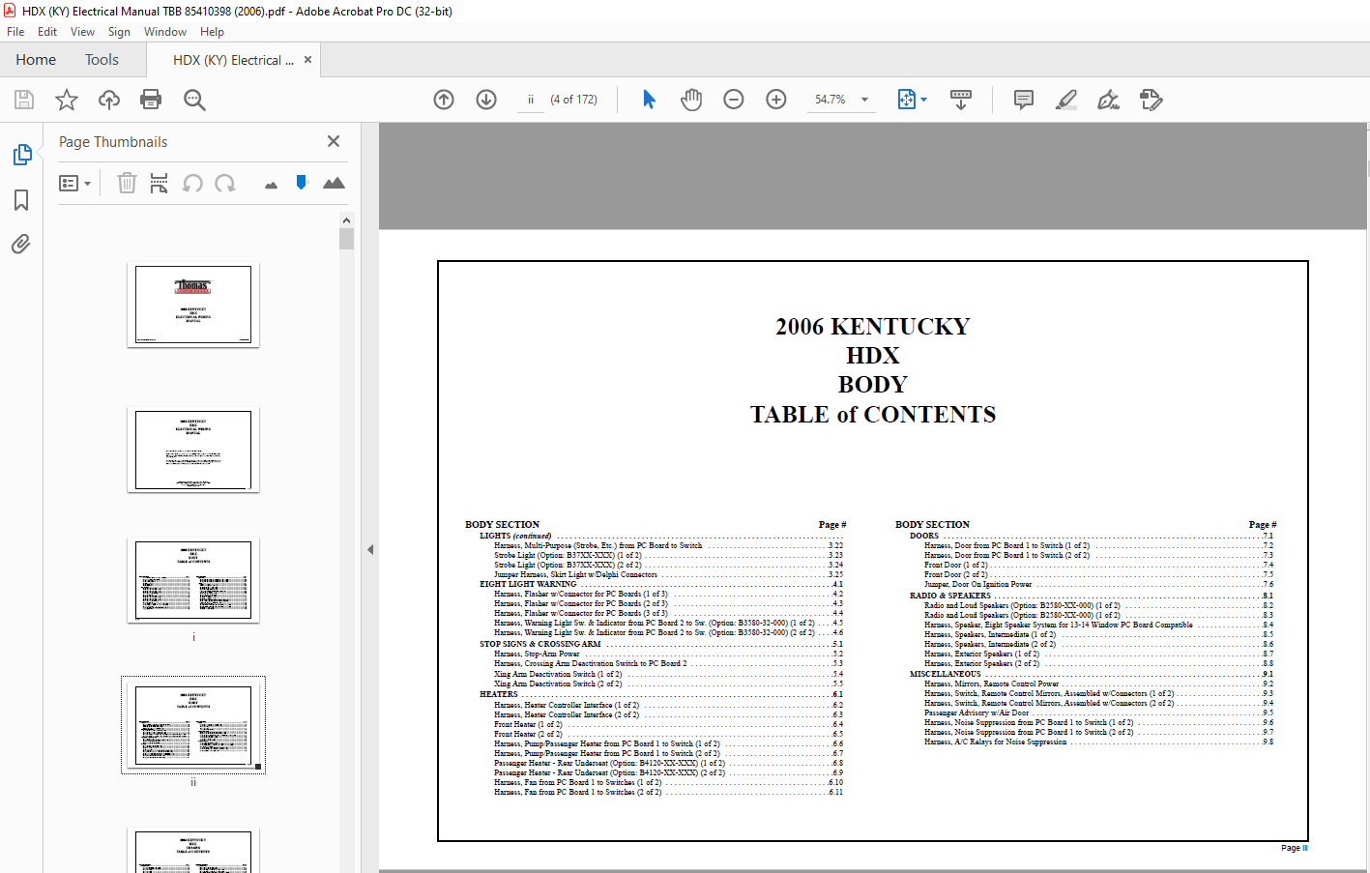Click the thumbnail panel scrollbar handle
Screen dimensions: 1370x873
coord(347,239)
